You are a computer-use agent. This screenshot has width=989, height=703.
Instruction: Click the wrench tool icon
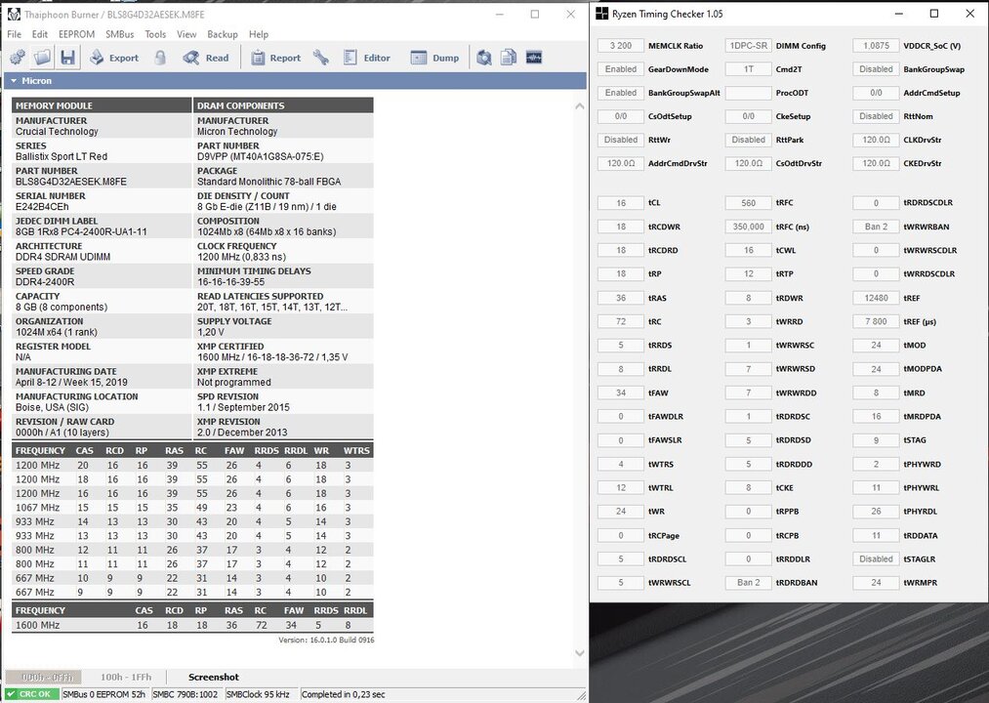pyautogui.click(x=321, y=58)
